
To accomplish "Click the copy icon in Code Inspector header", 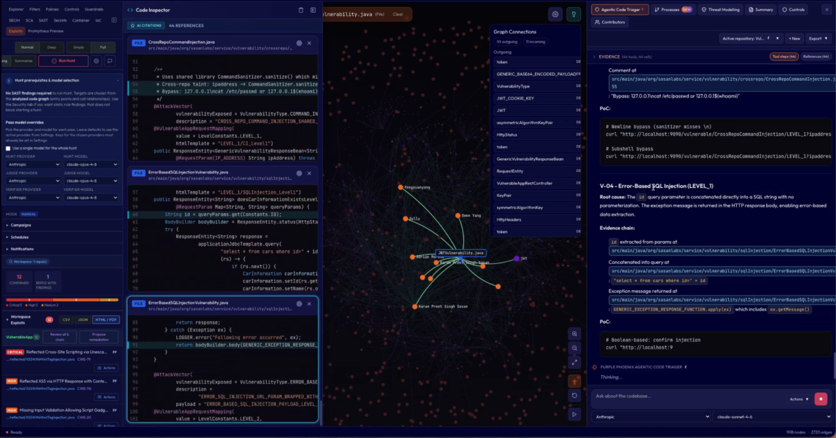I will pos(300,10).
